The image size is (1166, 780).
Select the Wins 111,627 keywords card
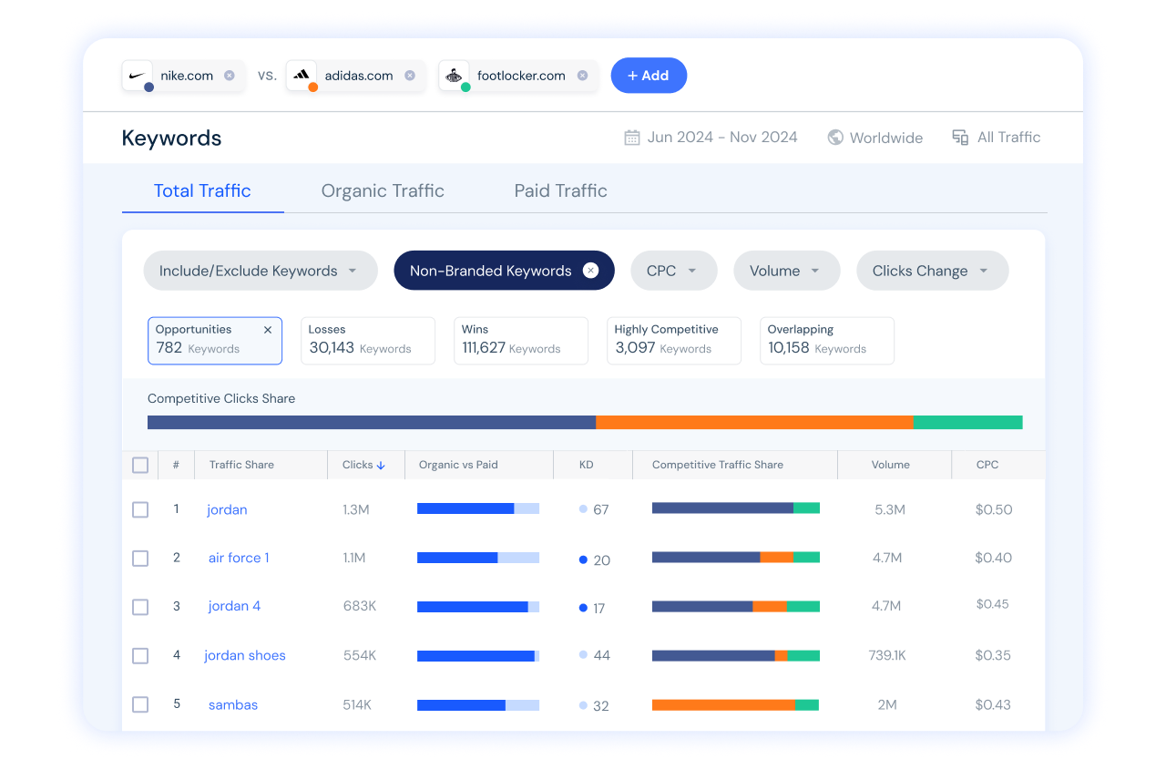[x=521, y=341]
